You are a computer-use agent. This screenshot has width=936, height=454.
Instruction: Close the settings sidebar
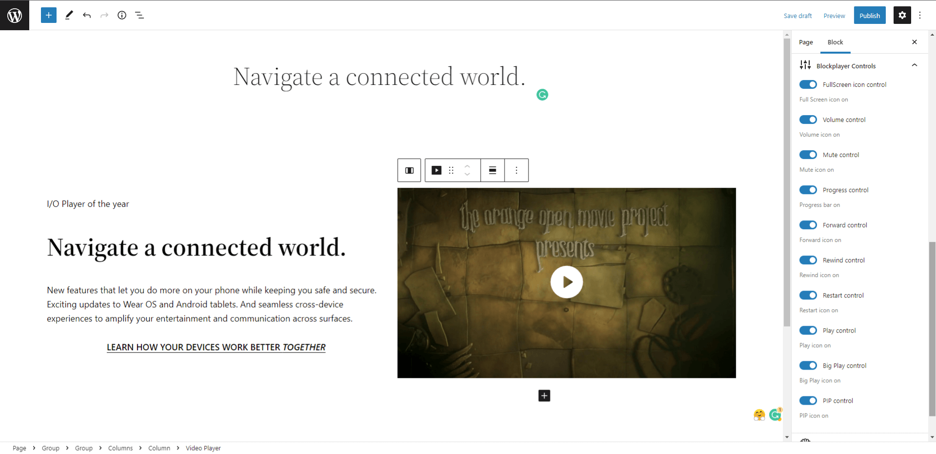[915, 42]
